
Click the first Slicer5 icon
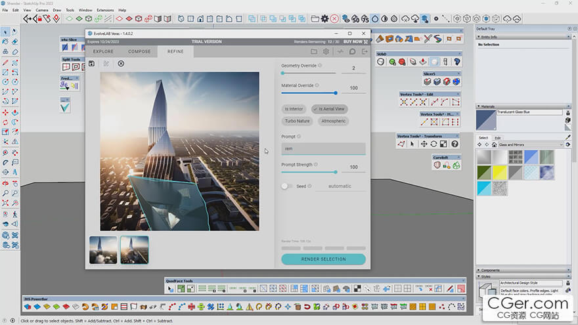point(427,81)
